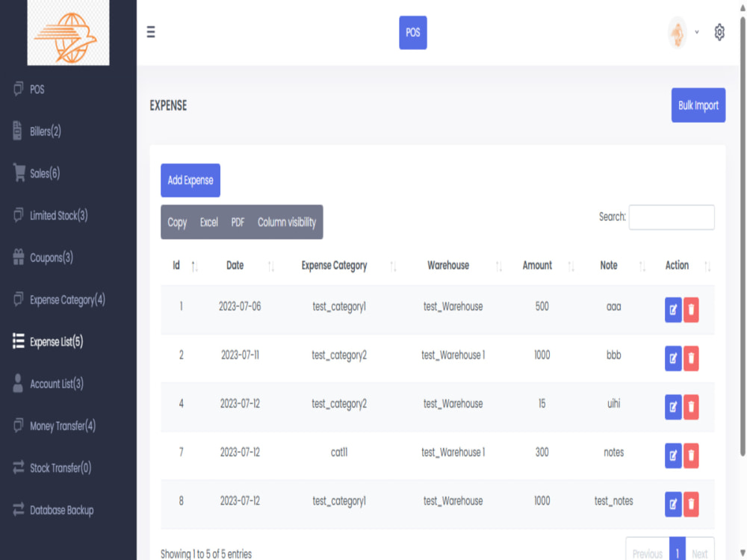Select Expense List(5) menu item
The width and height of the screenshot is (747, 560).
56,341
